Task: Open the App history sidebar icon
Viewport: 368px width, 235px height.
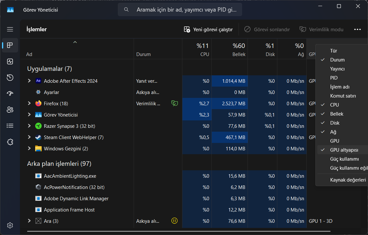Action: tap(10, 78)
